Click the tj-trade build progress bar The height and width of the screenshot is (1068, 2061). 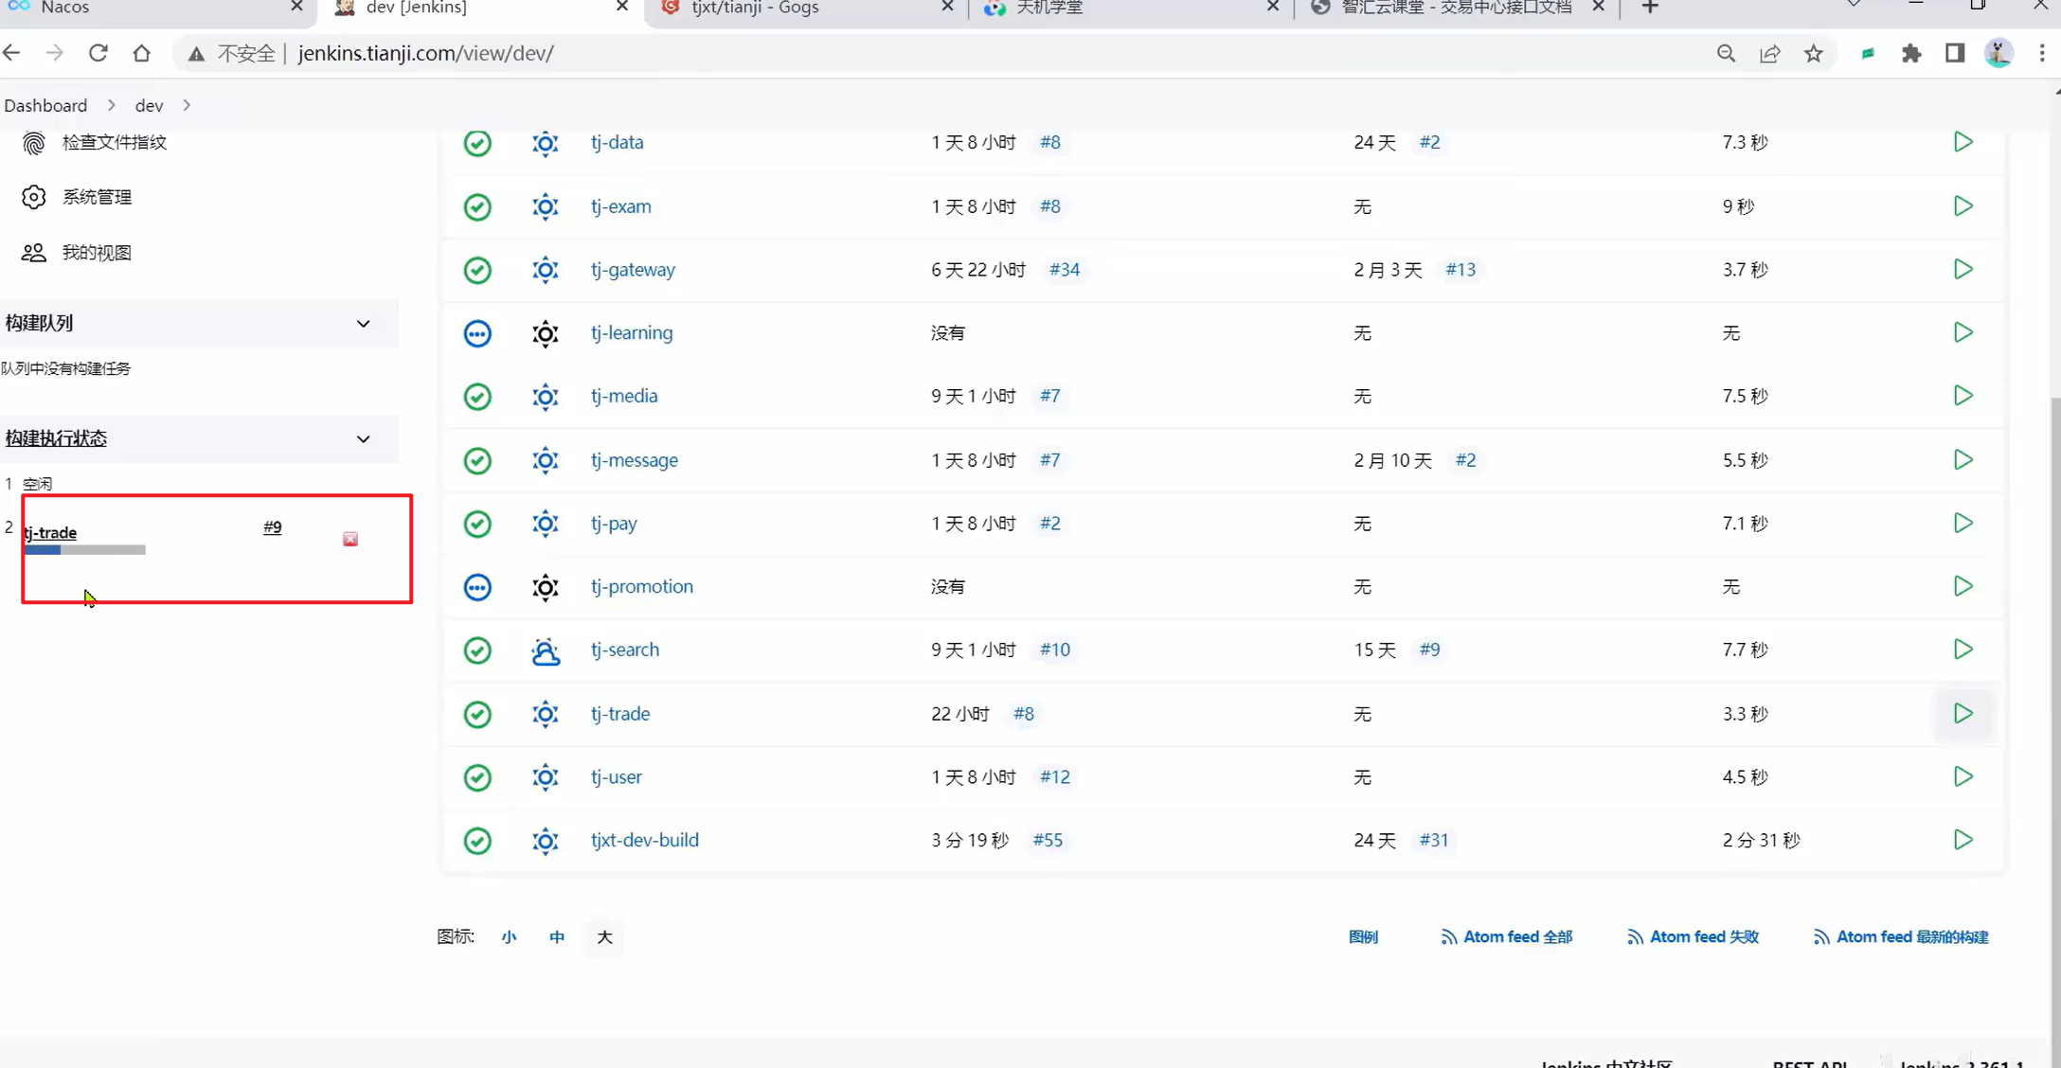[x=85, y=550]
